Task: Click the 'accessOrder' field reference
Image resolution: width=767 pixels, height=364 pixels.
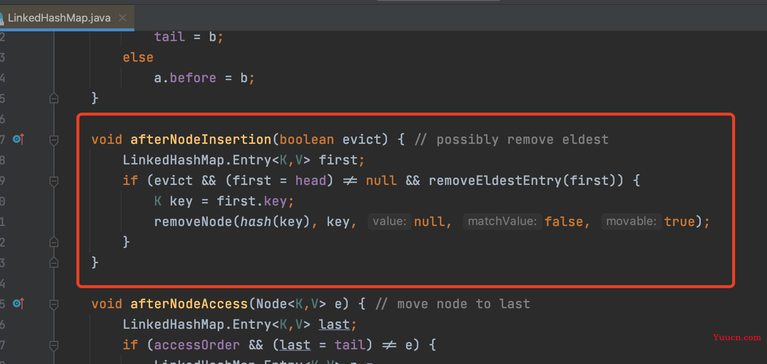Action: coord(197,345)
